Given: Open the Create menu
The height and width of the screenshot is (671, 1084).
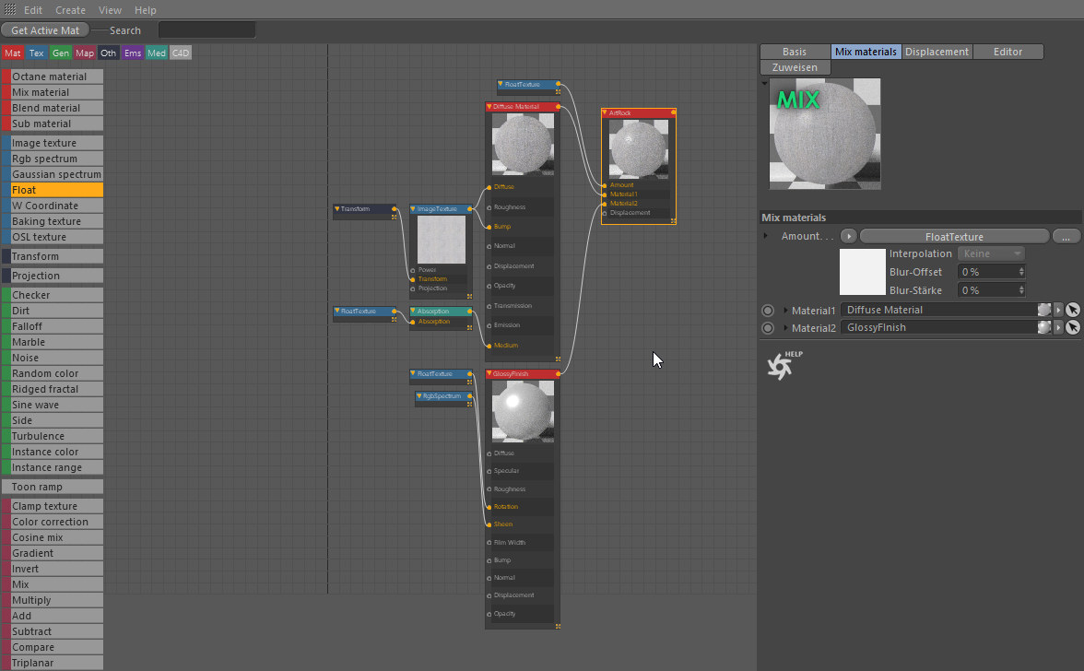Looking at the screenshot, I should (70, 10).
